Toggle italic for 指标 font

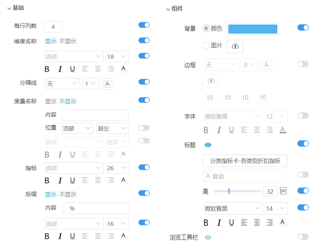[x=60, y=180]
